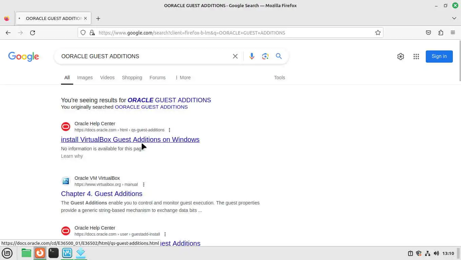Screen dimensions: 461x260
Task: Click the first Oracle Help Center favicon
Action: click(66, 127)
